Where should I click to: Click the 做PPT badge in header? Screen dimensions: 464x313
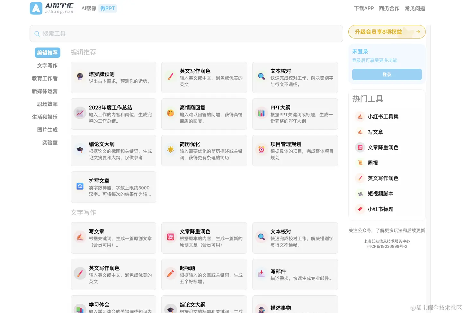click(108, 8)
